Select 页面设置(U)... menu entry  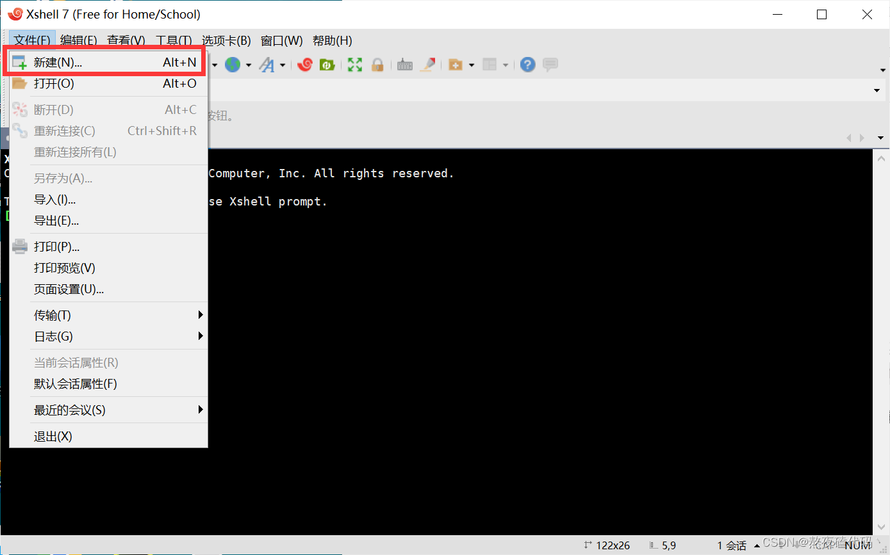(108, 289)
